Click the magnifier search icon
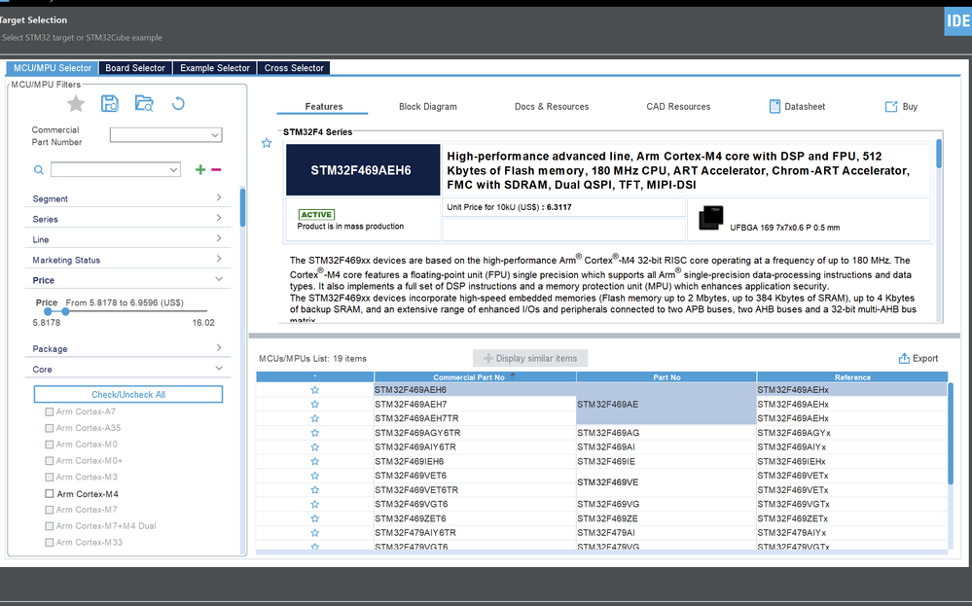The width and height of the screenshot is (972, 606). tap(39, 170)
